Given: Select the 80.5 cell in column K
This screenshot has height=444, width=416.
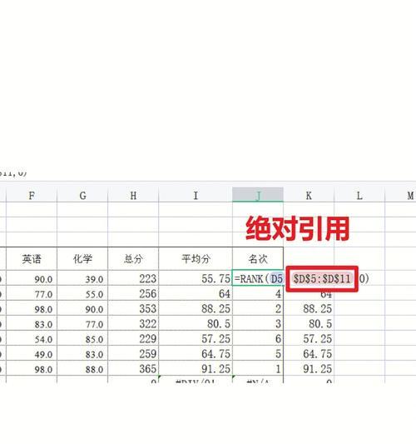Looking at the screenshot, I should (309, 323).
